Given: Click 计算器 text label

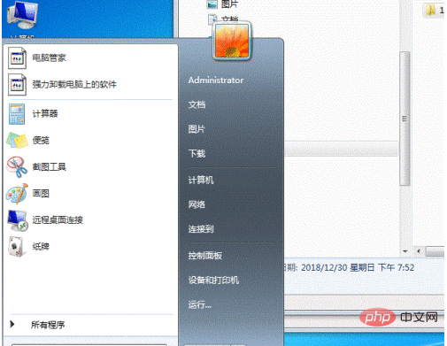Looking at the screenshot, I should (45, 113).
